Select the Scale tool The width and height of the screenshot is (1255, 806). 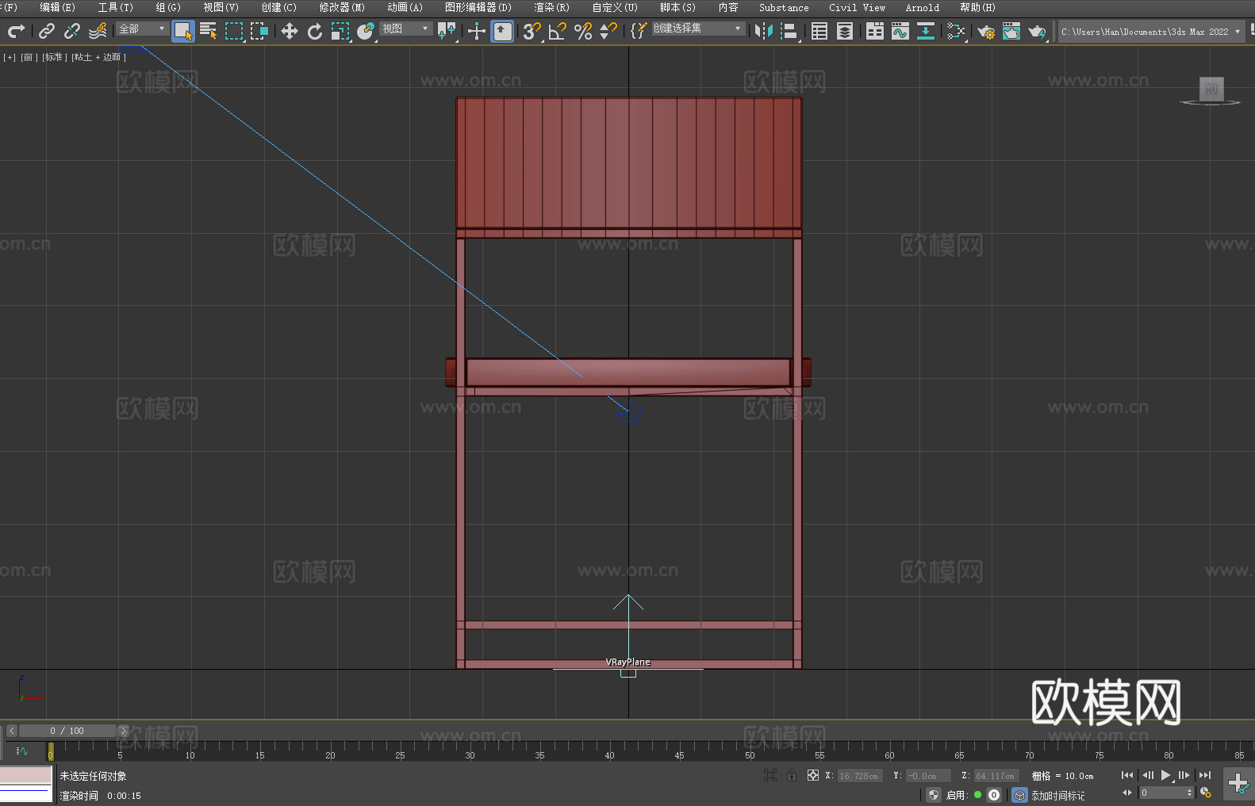click(x=340, y=31)
